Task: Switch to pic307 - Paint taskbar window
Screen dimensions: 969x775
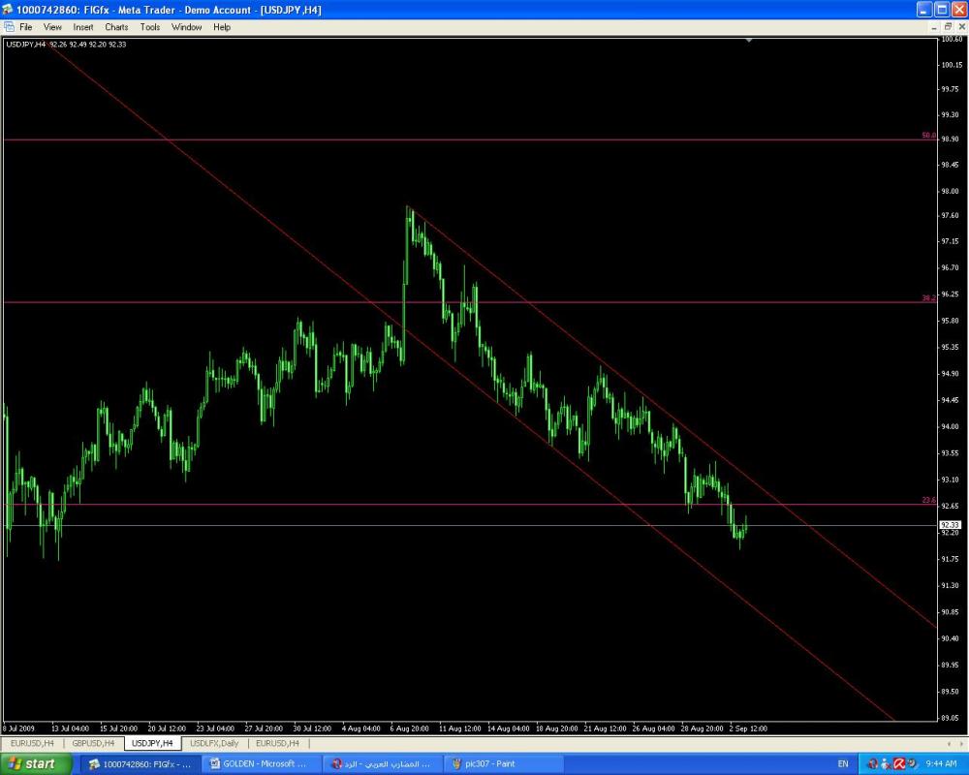Action: pos(502,764)
